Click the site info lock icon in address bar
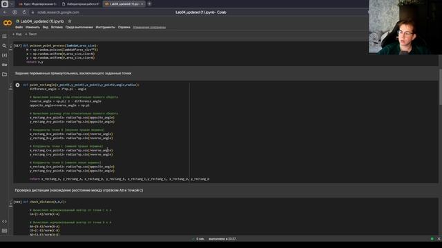The height and width of the screenshot is (248, 442). [x=32, y=12]
